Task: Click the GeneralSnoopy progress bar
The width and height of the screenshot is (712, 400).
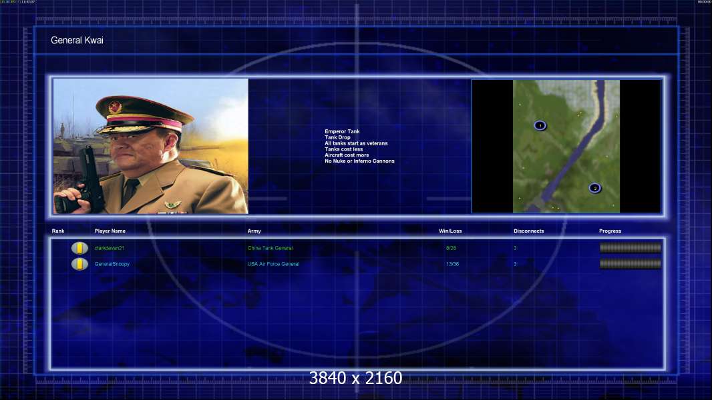Action: click(631, 263)
